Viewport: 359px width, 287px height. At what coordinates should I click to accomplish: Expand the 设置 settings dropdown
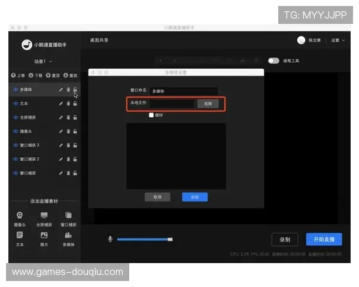click(338, 41)
